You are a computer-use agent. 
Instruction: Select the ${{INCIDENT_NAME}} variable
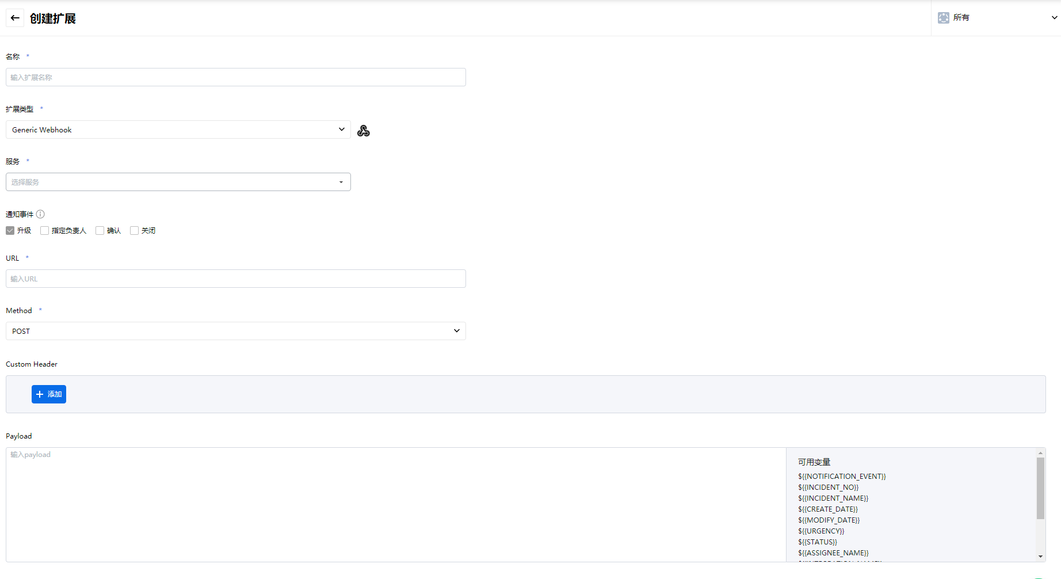833,498
